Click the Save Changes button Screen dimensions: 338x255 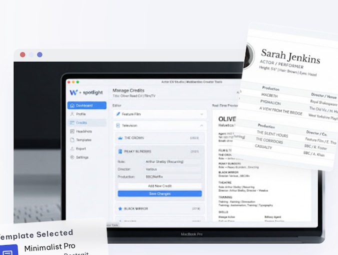coord(159,193)
